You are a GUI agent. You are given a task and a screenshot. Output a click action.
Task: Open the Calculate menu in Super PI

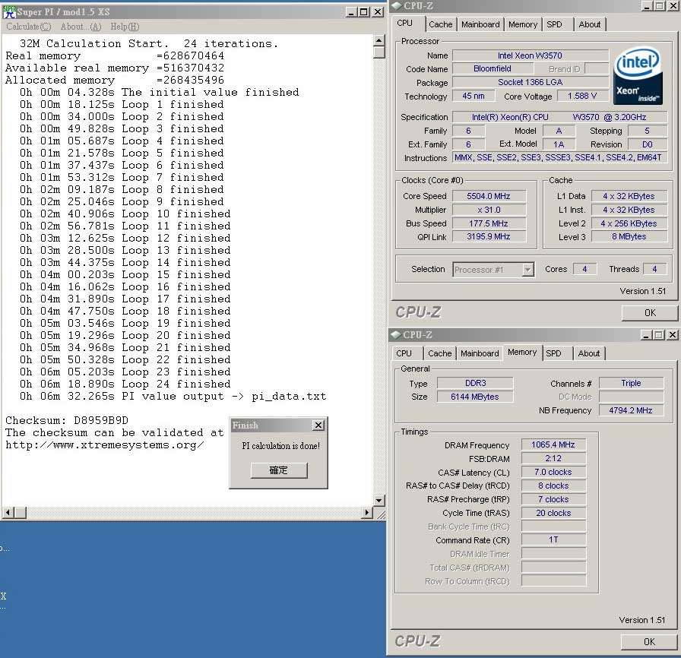click(x=29, y=27)
